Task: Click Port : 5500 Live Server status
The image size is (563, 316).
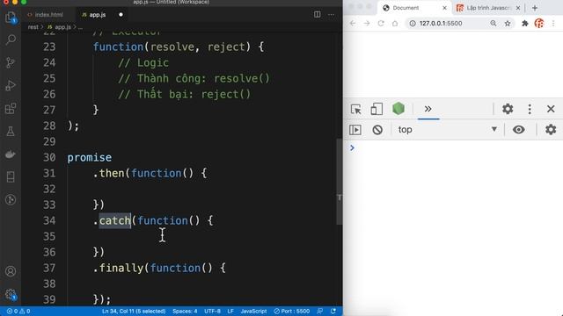Action: point(291,311)
